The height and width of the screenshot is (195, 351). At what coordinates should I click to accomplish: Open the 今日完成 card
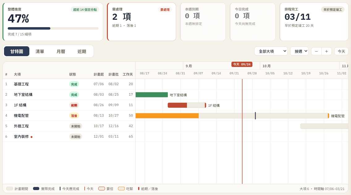pyautogui.click(x=253, y=22)
